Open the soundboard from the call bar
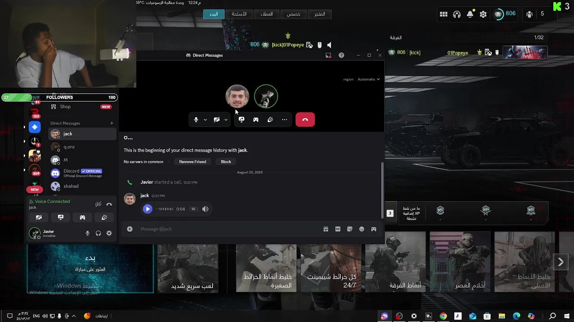Screen dimensions: 574x322 270,119
